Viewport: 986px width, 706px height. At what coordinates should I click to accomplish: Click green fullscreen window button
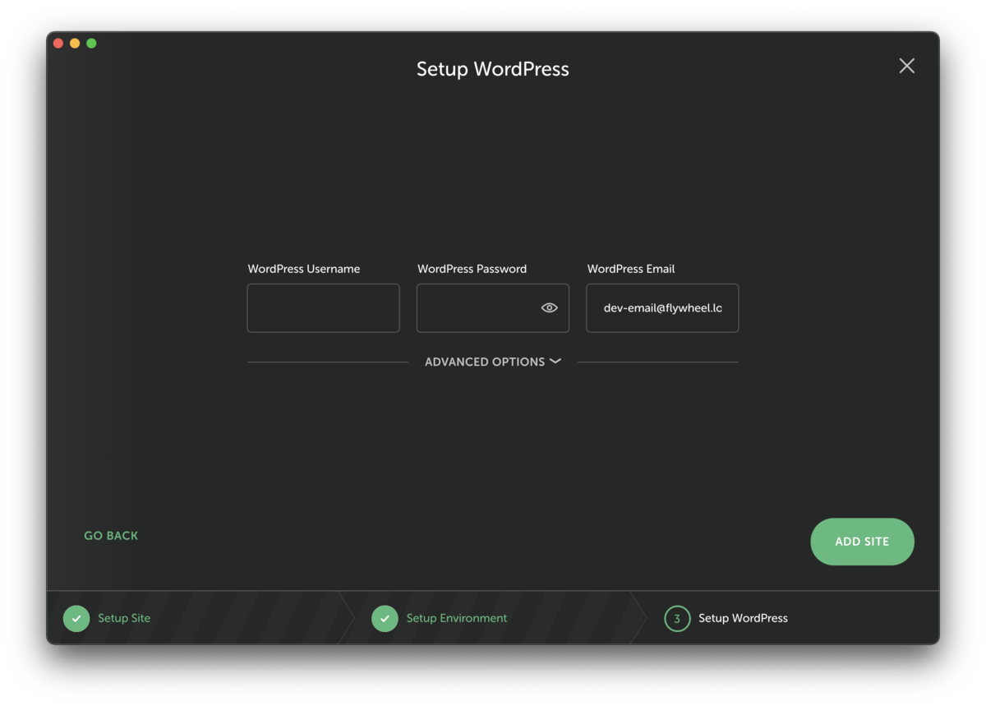click(x=91, y=44)
